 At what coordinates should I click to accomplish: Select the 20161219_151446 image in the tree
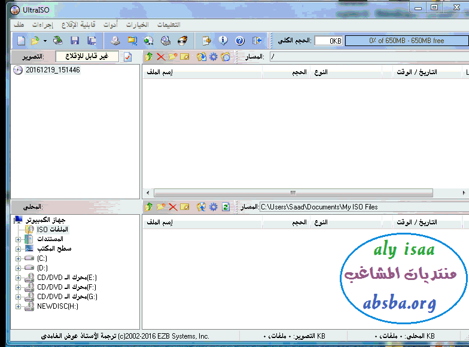pos(53,70)
